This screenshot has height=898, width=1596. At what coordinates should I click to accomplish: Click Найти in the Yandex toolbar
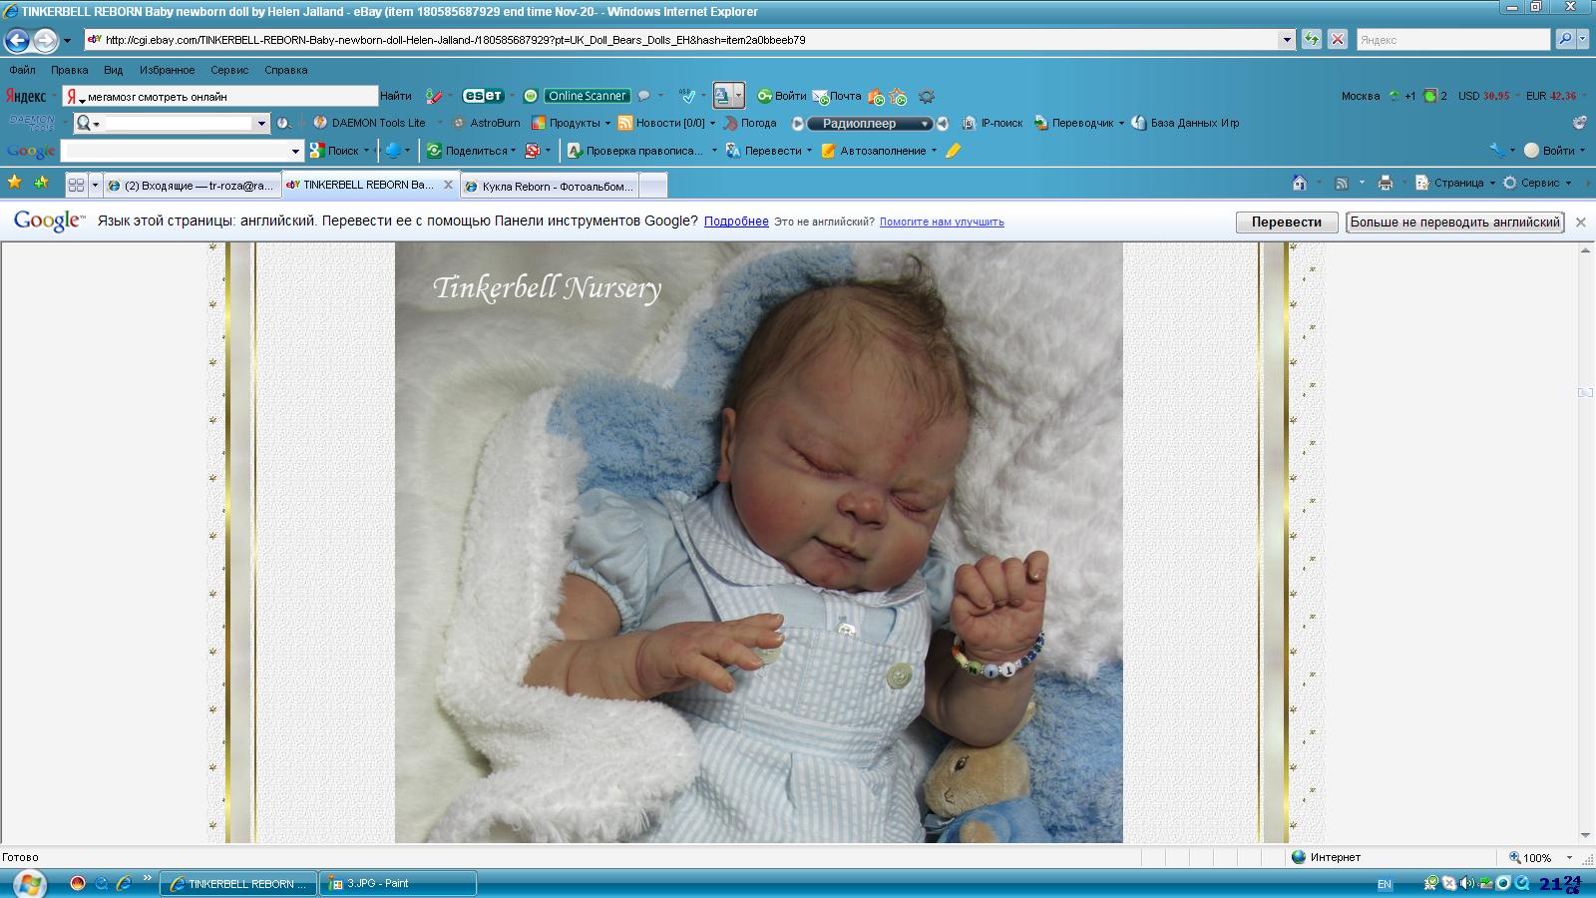396,96
